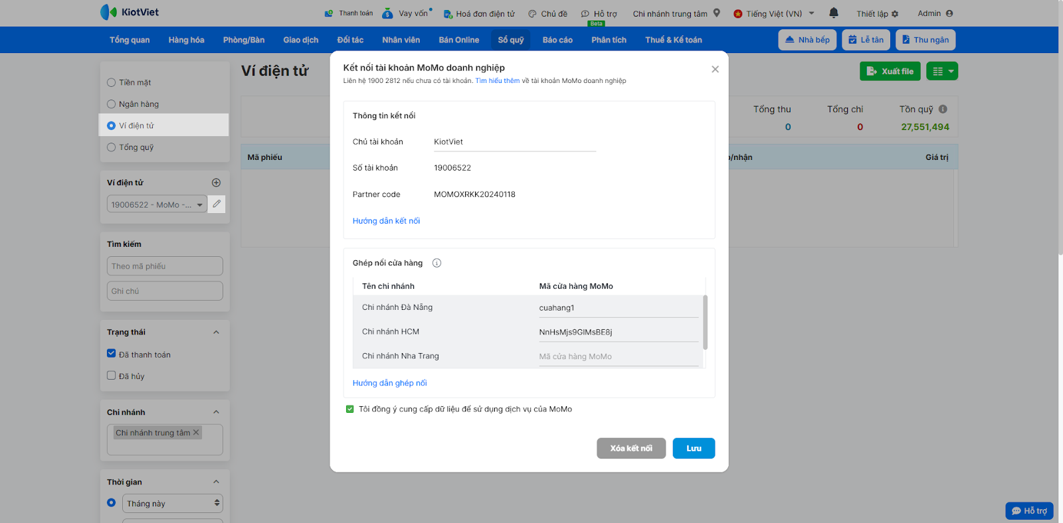
Task: Add a new Ví điện tử account
Action: [216, 183]
